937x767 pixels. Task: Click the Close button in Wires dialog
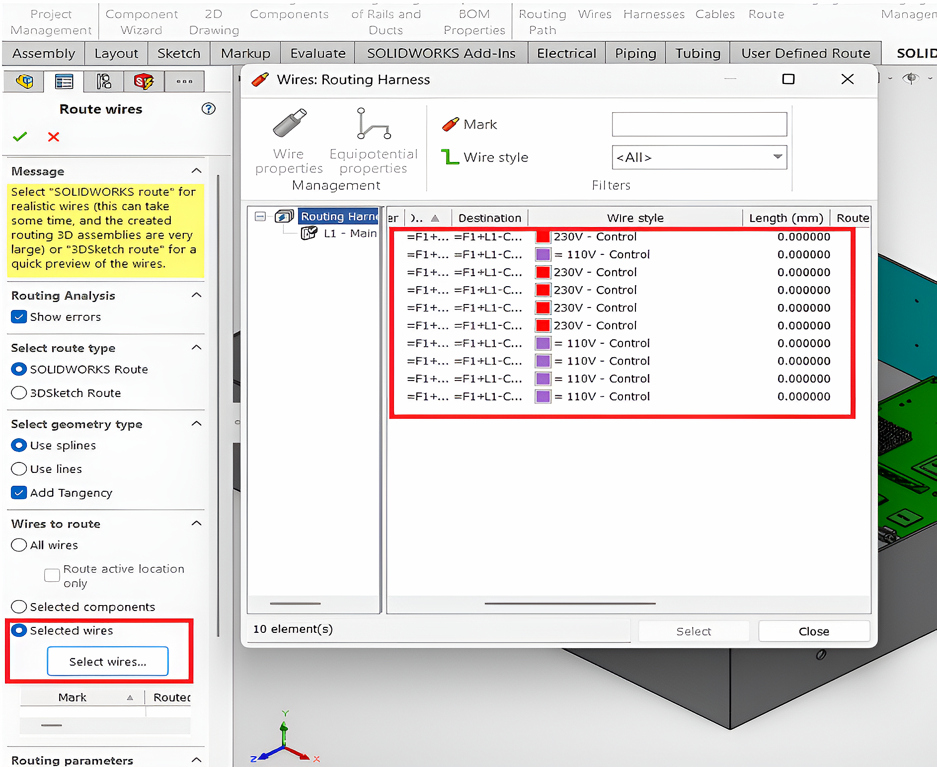814,631
